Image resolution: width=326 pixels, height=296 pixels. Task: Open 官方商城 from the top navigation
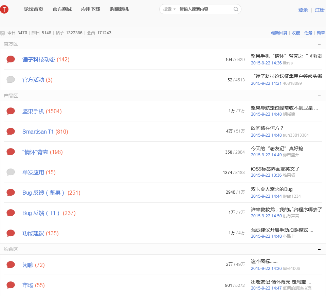coord(62,9)
